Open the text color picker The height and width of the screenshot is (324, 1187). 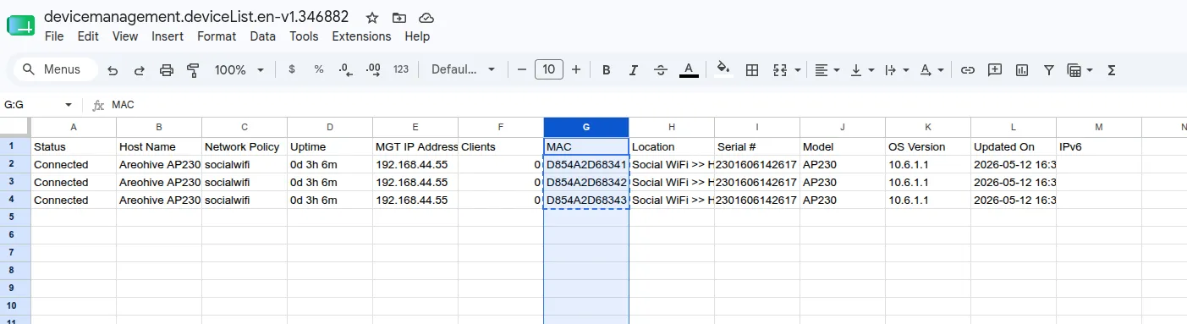(689, 69)
